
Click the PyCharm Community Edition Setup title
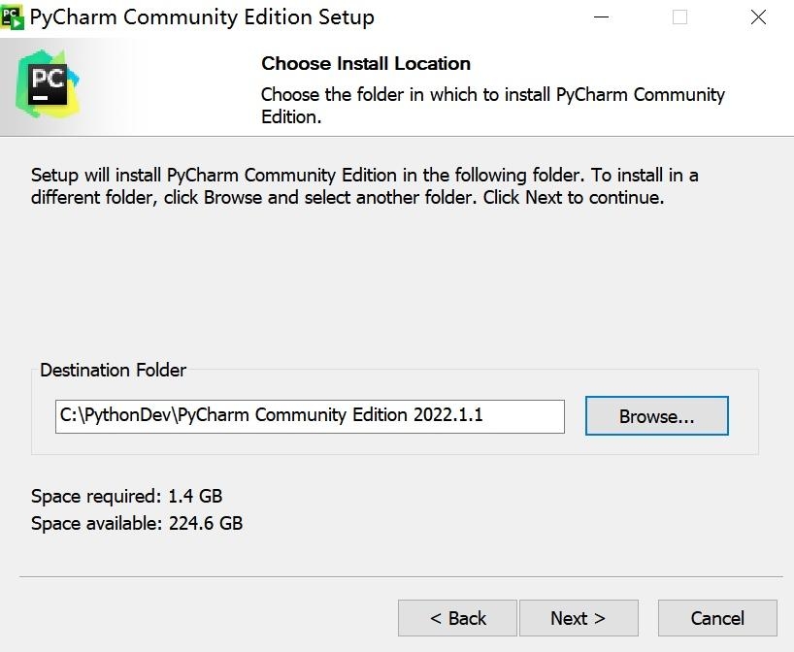tap(201, 16)
